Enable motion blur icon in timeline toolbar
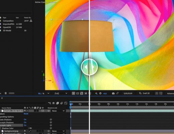174x134 pixels. 62,103
